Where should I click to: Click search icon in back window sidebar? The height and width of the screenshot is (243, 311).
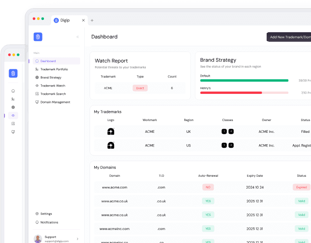point(13,124)
